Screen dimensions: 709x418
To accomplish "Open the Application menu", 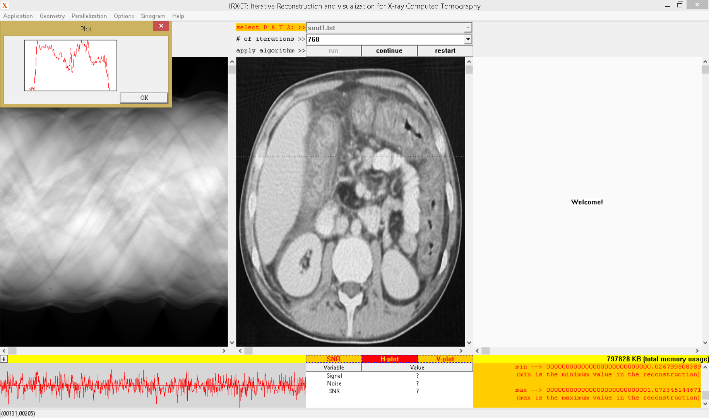I will point(18,16).
